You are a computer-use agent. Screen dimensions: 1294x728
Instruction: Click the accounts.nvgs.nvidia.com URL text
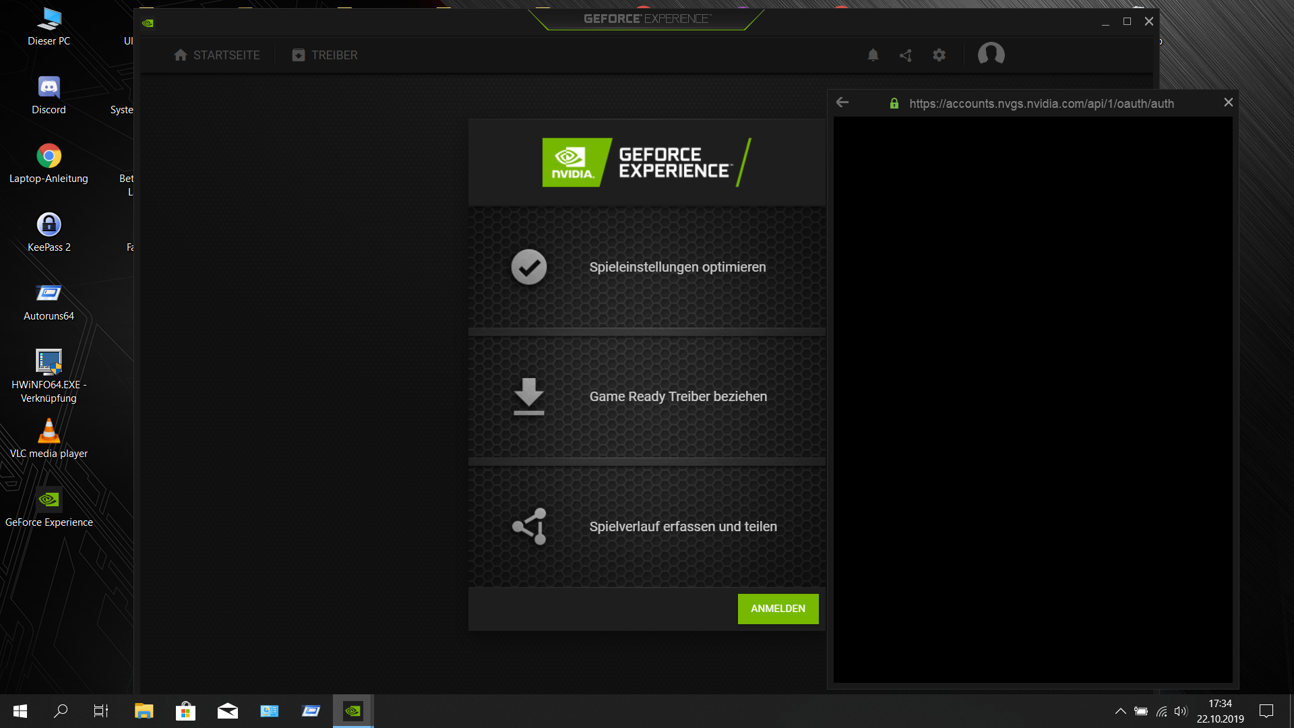(1041, 104)
